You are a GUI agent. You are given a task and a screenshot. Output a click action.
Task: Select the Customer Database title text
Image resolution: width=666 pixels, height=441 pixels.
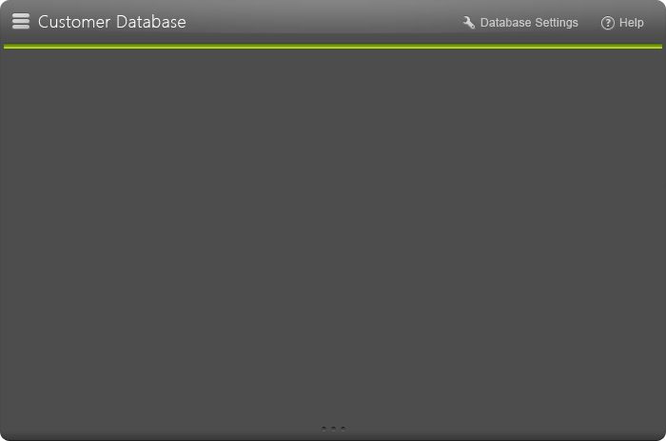[112, 22]
